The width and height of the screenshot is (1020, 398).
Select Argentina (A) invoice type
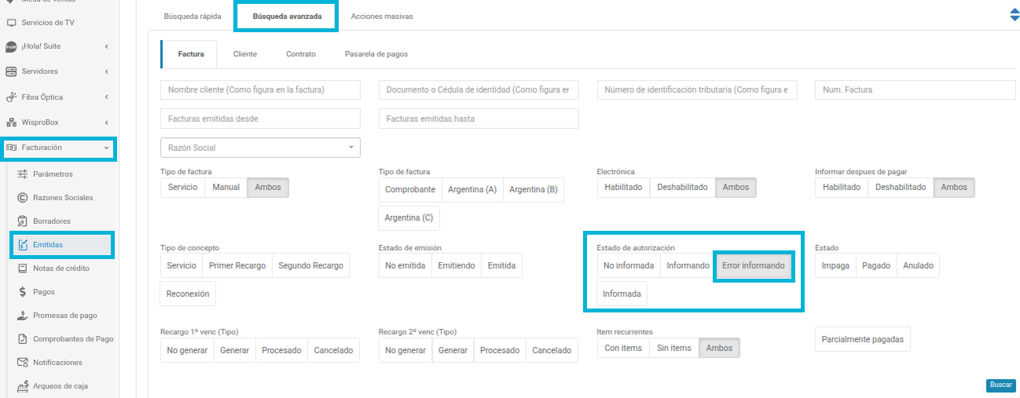(x=472, y=190)
